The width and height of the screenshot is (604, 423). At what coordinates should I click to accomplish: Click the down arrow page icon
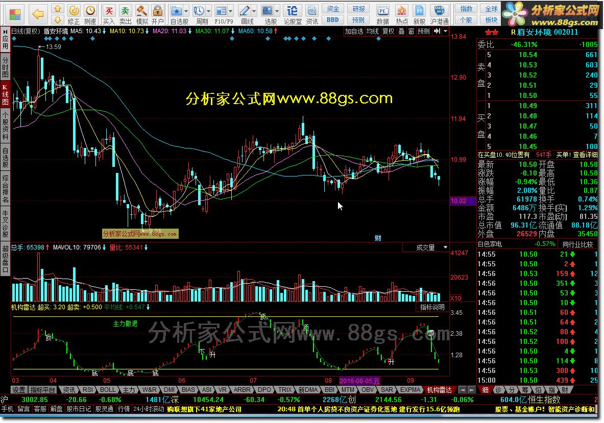point(57,19)
